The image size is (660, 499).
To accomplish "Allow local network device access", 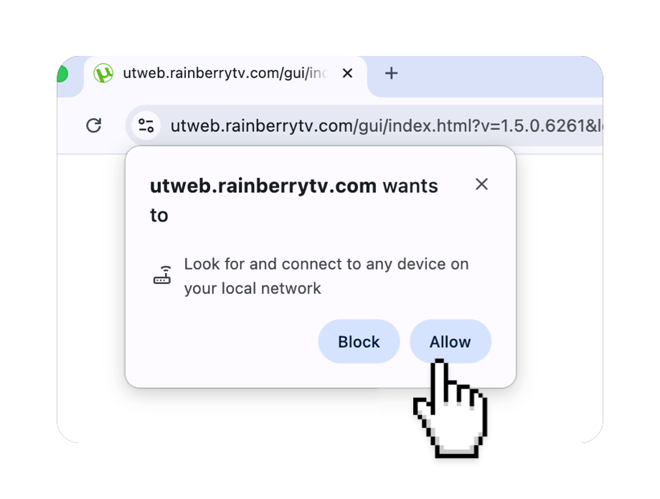I will [451, 341].
